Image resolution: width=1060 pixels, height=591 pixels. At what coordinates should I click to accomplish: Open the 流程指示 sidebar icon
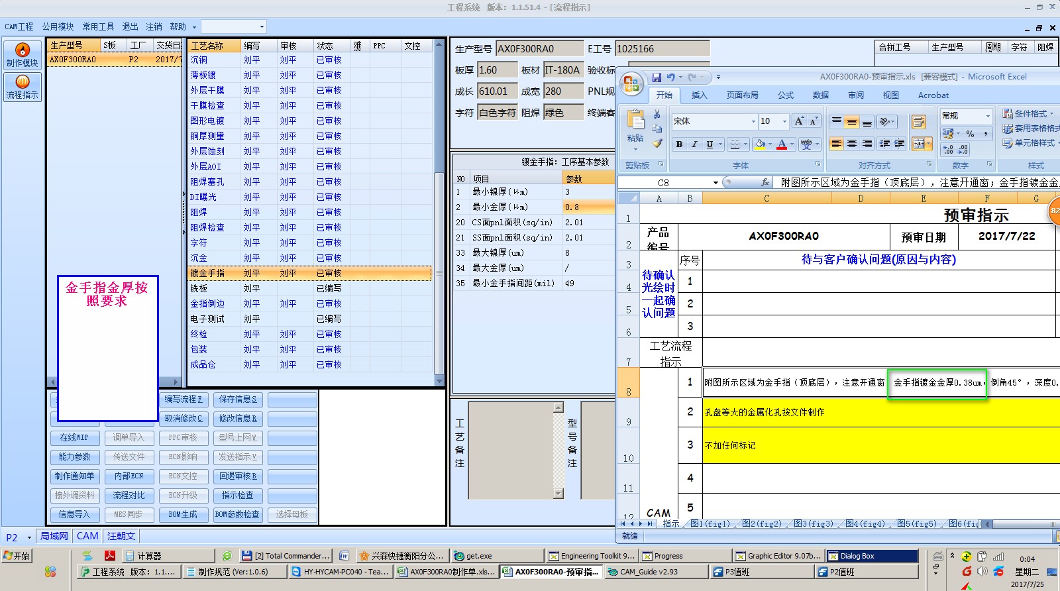point(23,87)
